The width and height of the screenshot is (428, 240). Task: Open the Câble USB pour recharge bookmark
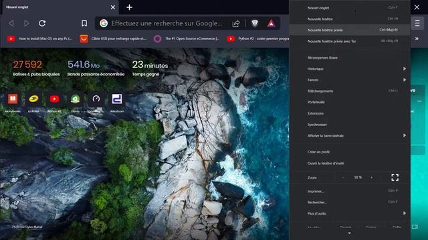(113, 39)
